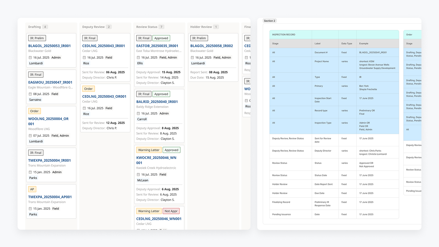Click calendar icon on EASTOB_20250035_IR001 card

pos(138,58)
